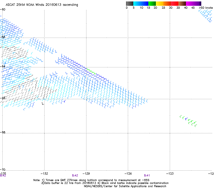Click the -70 latitude axis label
The height and width of the screenshot is (188, 214).
3,169
